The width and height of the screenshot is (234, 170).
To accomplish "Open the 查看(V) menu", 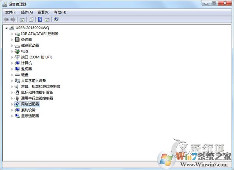I will point(43,12).
